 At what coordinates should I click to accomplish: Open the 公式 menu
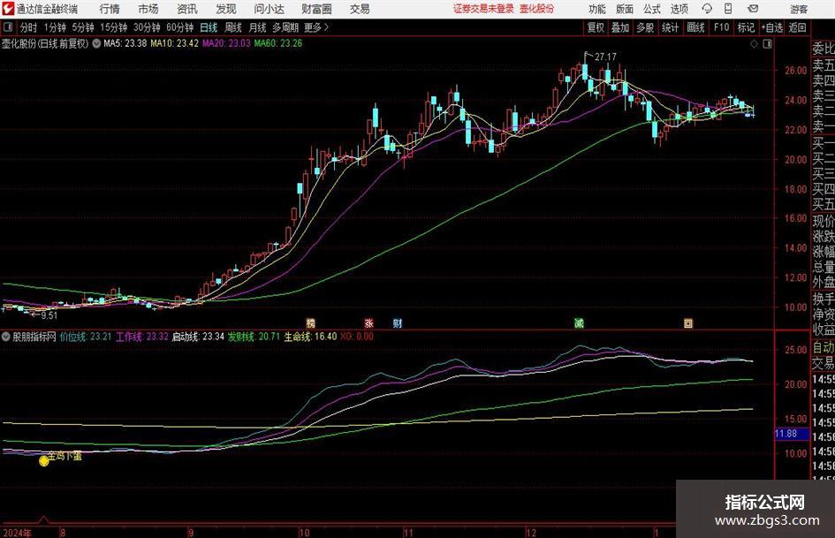coord(651,9)
